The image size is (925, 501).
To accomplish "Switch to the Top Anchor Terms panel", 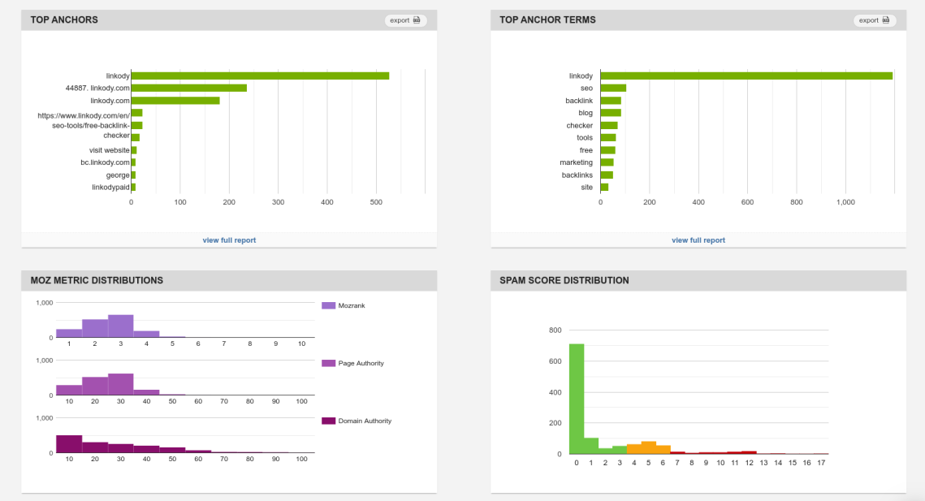I will click(x=548, y=19).
